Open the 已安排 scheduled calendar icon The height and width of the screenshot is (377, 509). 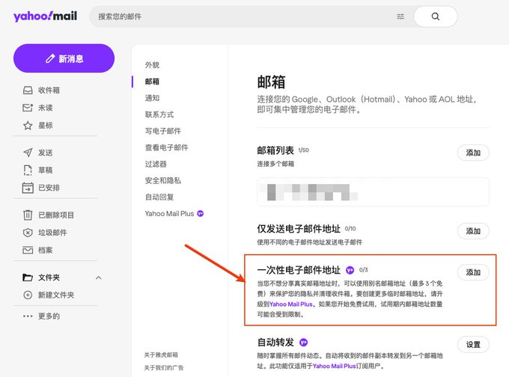tap(28, 188)
